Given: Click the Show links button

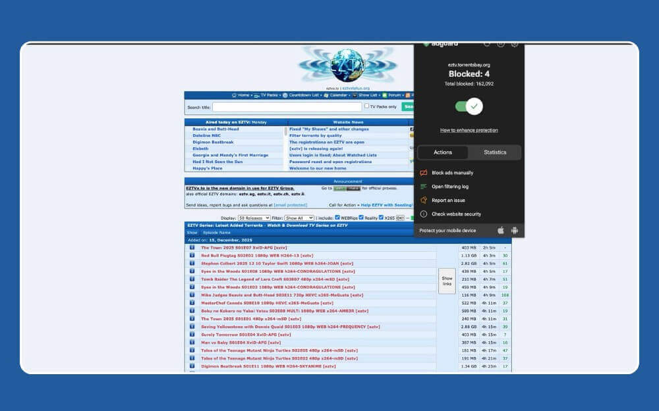Looking at the screenshot, I should point(447,279).
